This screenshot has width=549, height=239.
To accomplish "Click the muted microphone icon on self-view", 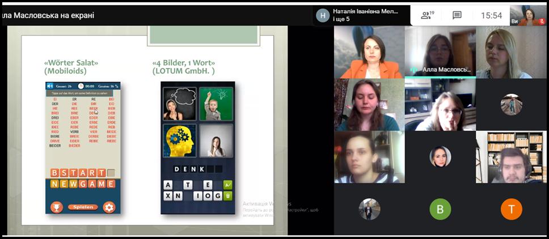I will [x=542, y=21].
